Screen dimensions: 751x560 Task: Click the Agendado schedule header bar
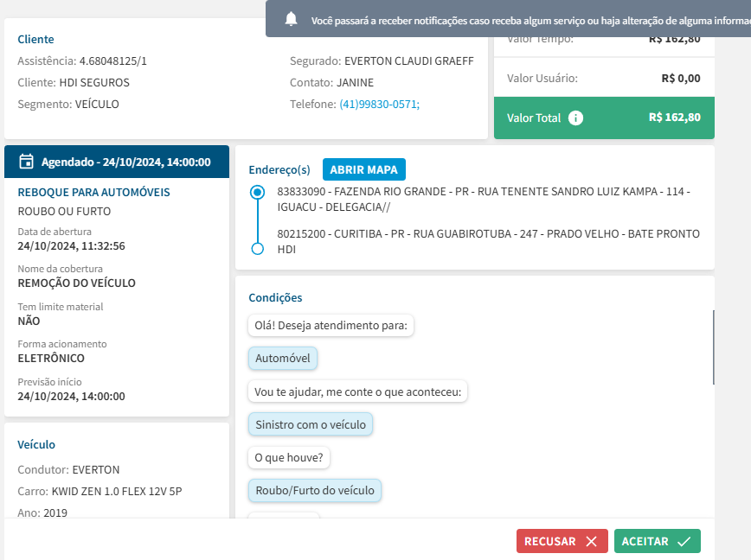pos(117,162)
